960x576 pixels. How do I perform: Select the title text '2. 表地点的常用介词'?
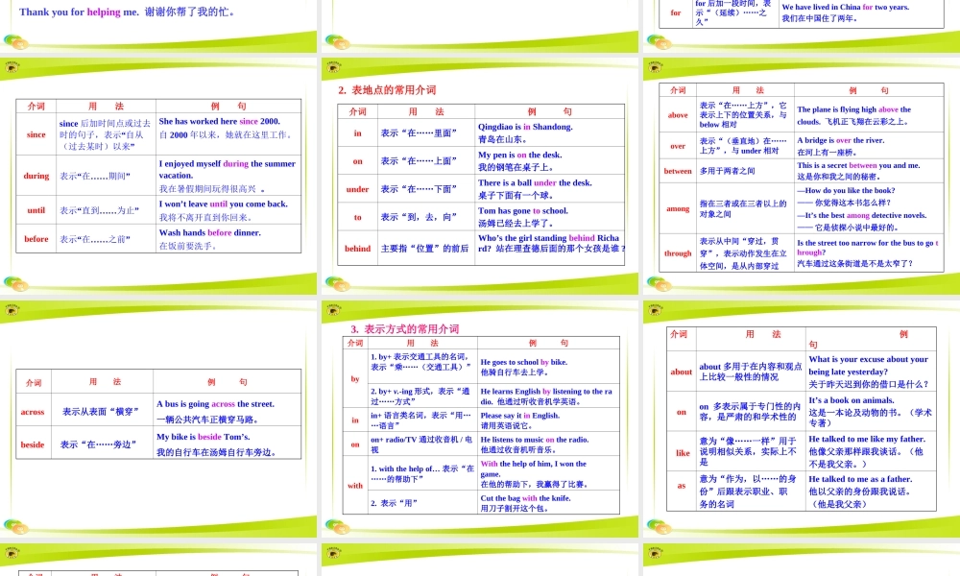pos(387,90)
